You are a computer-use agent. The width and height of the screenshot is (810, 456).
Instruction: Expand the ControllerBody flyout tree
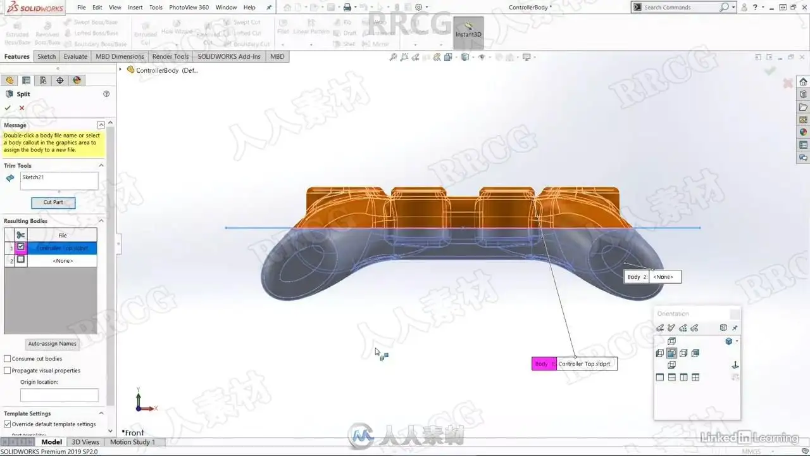(x=121, y=70)
